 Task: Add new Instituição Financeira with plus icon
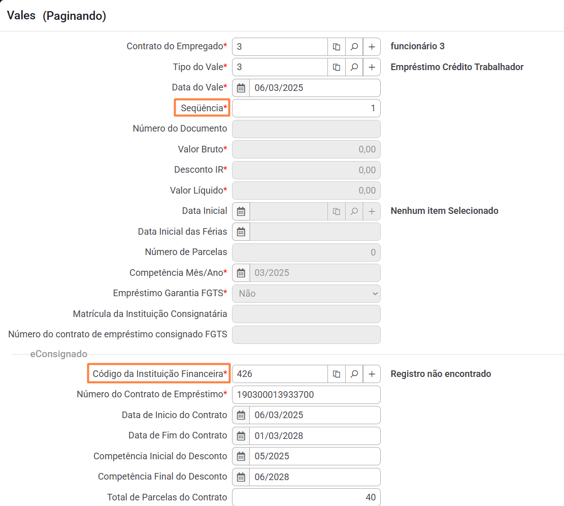pyautogui.click(x=372, y=374)
